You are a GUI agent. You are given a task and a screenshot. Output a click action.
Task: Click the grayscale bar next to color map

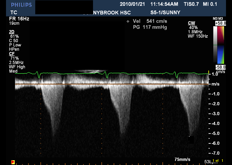pos(215,44)
